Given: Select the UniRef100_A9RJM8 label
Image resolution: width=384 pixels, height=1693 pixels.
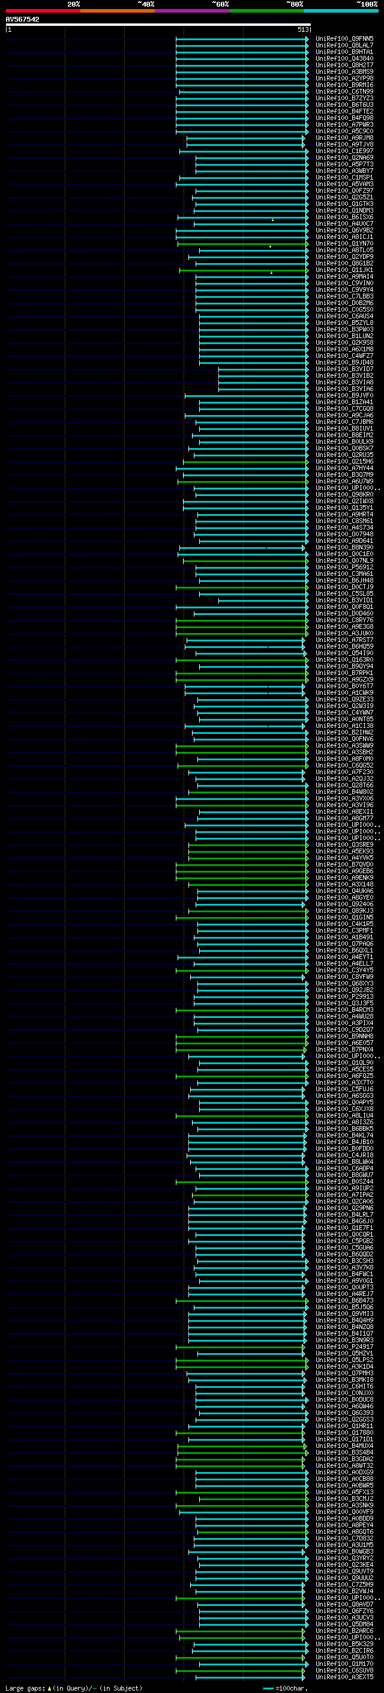Looking at the screenshot, I should coord(344,138).
